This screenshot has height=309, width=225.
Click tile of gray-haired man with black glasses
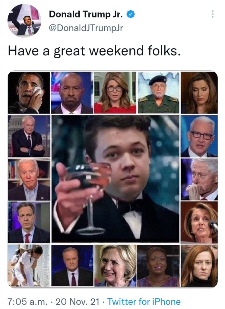(199, 136)
